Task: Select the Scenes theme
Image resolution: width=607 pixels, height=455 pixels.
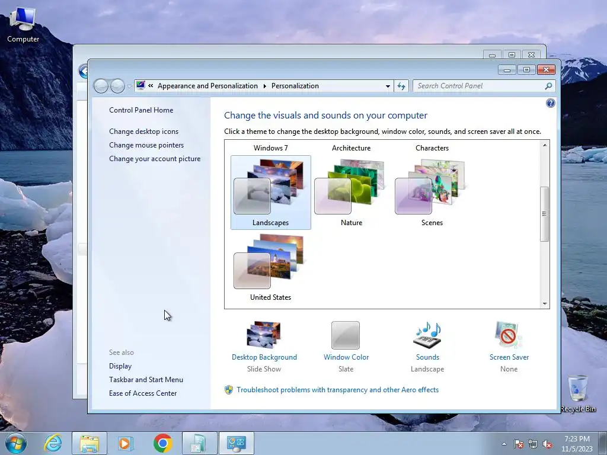Action: [432, 193]
